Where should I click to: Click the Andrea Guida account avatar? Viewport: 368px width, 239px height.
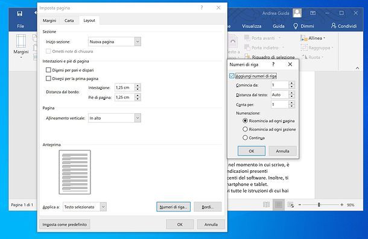[297, 13]
